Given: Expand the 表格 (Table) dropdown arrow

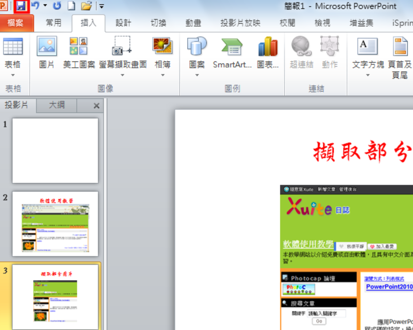Looking at the screenshot, I should [x=13, y=75].
